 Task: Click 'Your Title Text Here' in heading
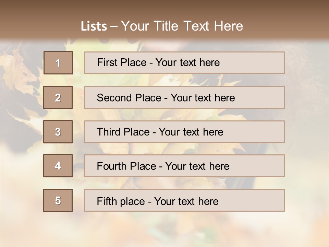coord(182,26)
